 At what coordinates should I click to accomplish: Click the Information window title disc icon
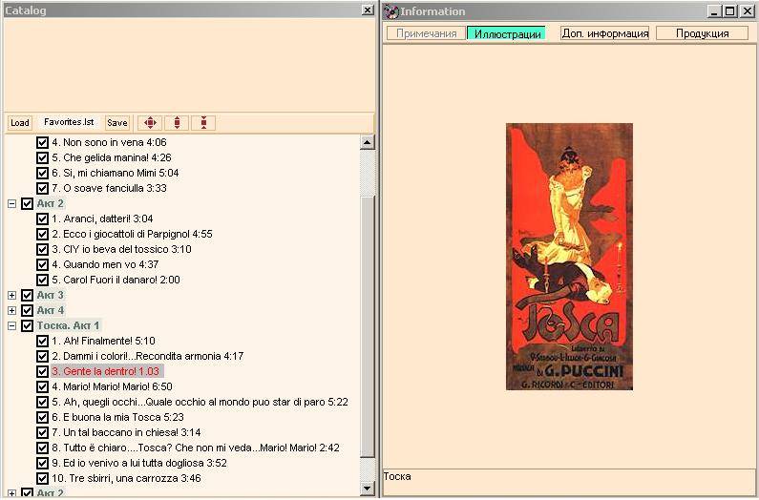[390, 11]
